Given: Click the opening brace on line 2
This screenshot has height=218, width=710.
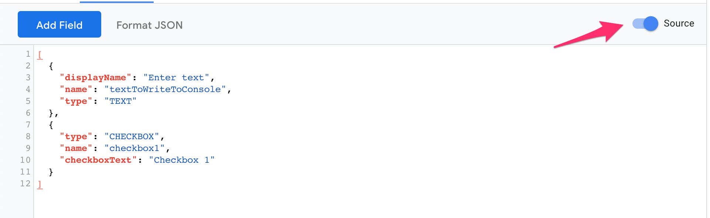Looking at the screenshot, I should tap(51, 66).
